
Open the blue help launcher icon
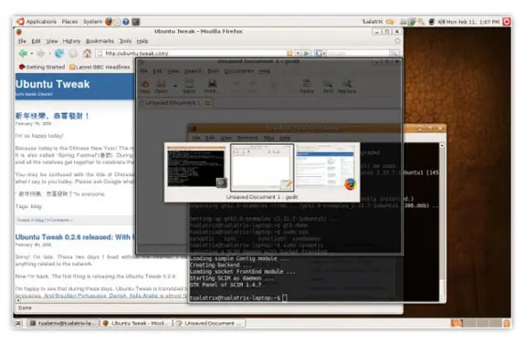[x=126, y=22]
